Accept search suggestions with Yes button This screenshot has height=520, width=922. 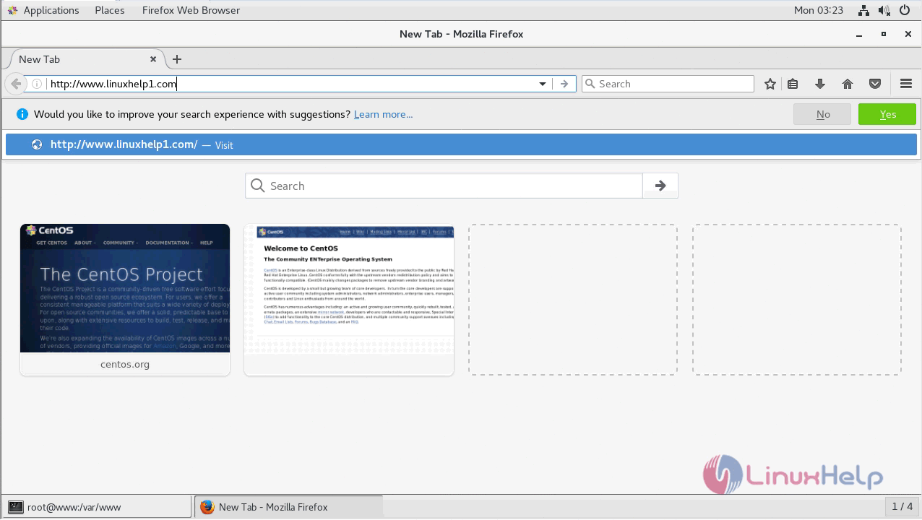(x=887, y=114)
